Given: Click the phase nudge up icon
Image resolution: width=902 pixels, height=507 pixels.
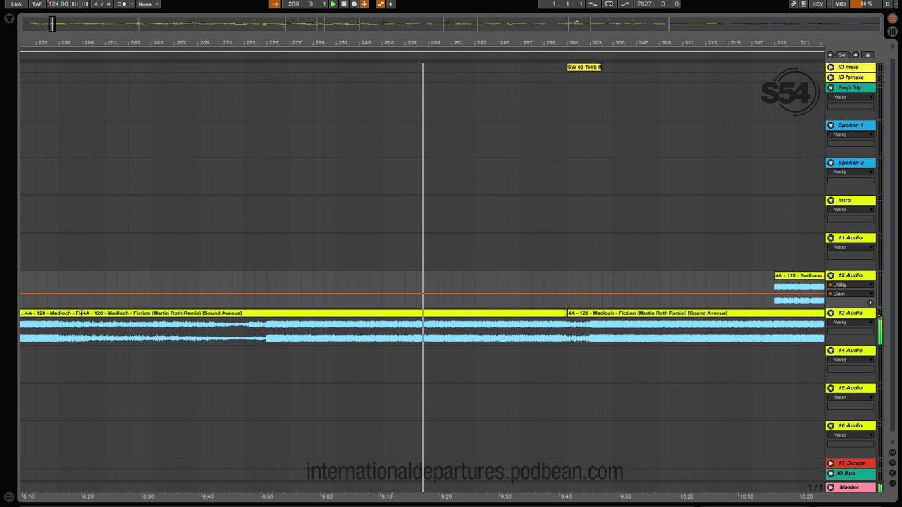Looking at the screenshot, I should 85,4.
